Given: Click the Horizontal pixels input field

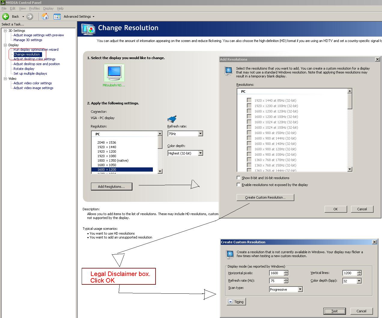Looking at the screenshot, I should point(276,273).
